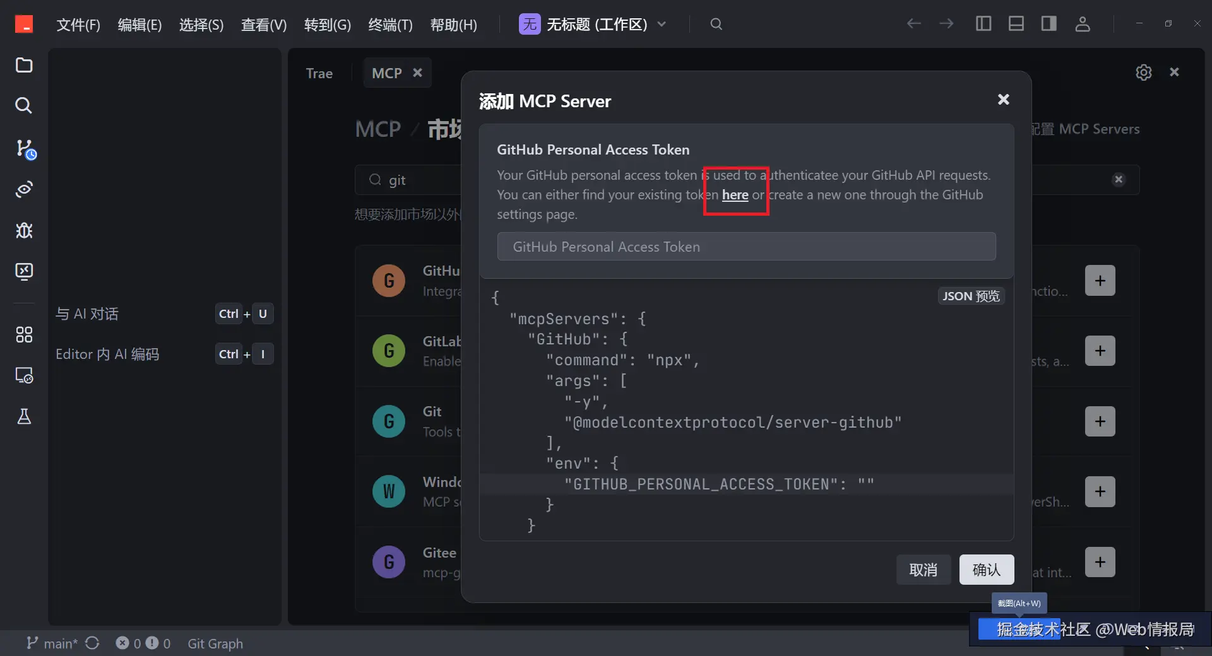The height and width of the screenshot is (656, 1212).
Task: Open the flask testing icon in sidebar
Action: (x=24, y=416)
